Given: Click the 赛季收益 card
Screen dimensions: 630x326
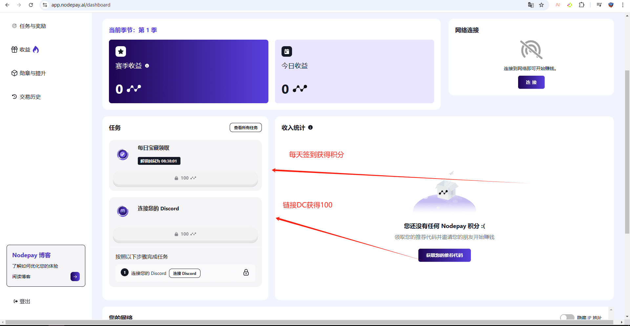Looking at the screenshot, I should click(x=189, y=71).
